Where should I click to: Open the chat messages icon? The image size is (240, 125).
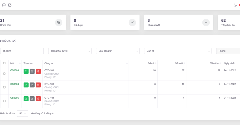coord(4,5)
